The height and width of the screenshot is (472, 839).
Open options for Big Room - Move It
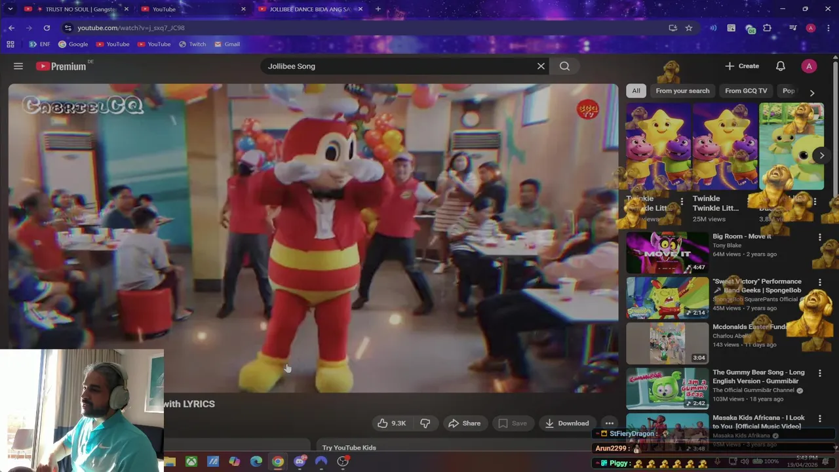coord(819,237)
